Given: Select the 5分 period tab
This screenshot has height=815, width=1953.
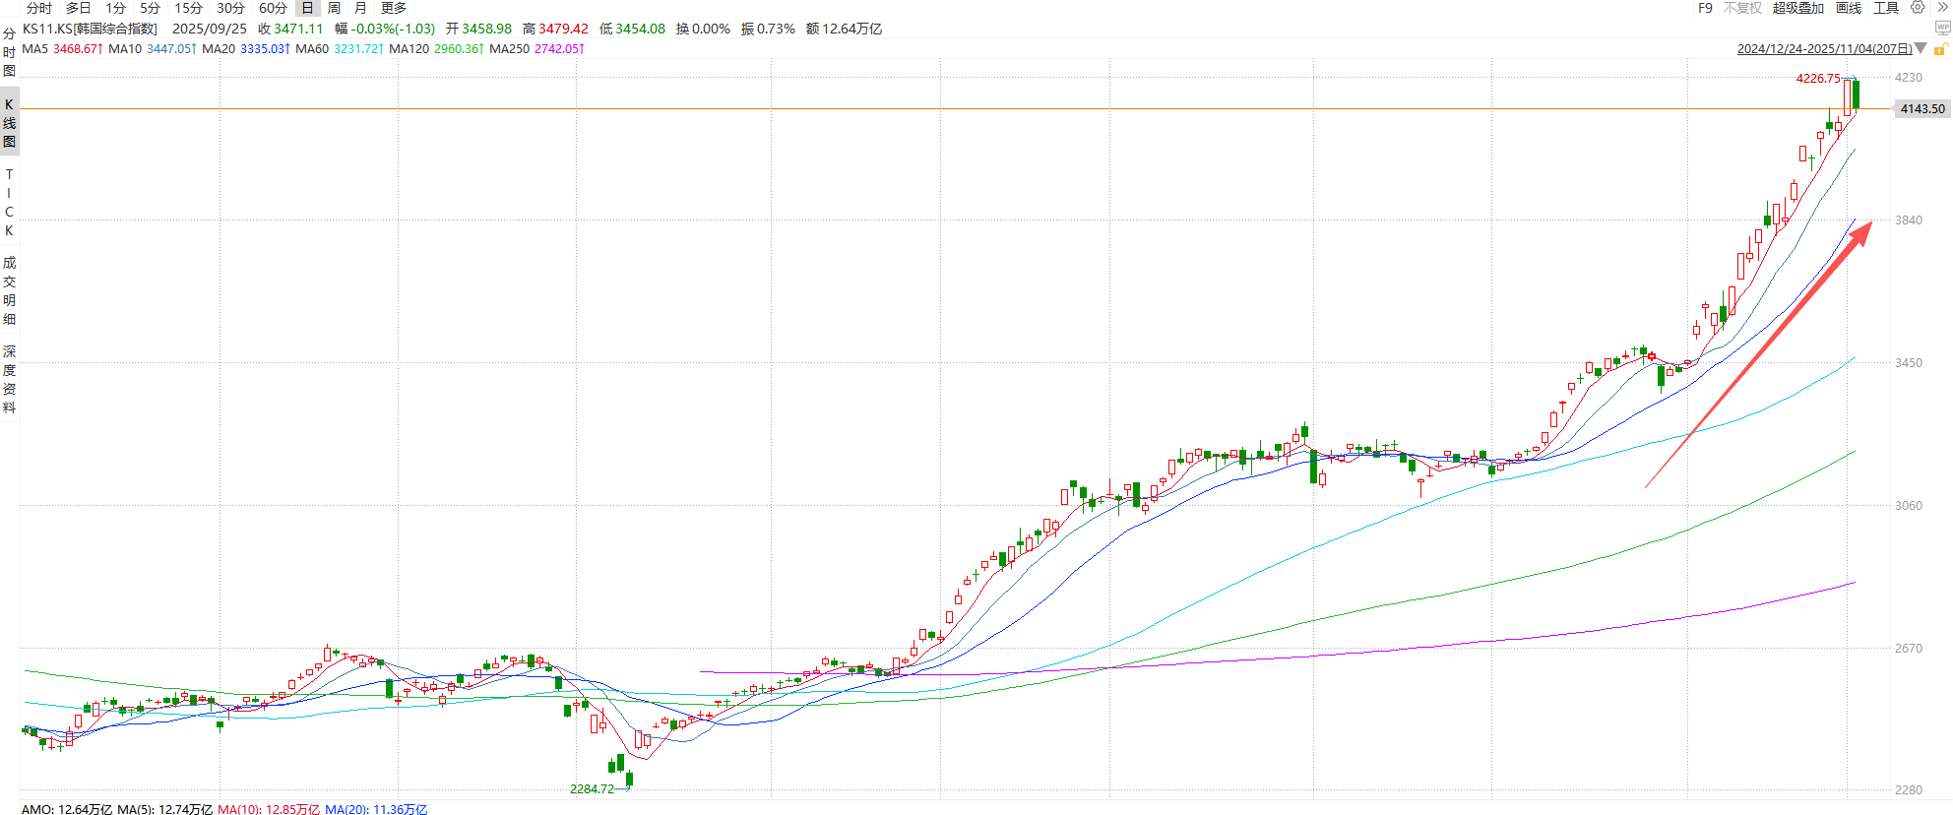Looking at the screenshot, I should click(x=150, y=8).
